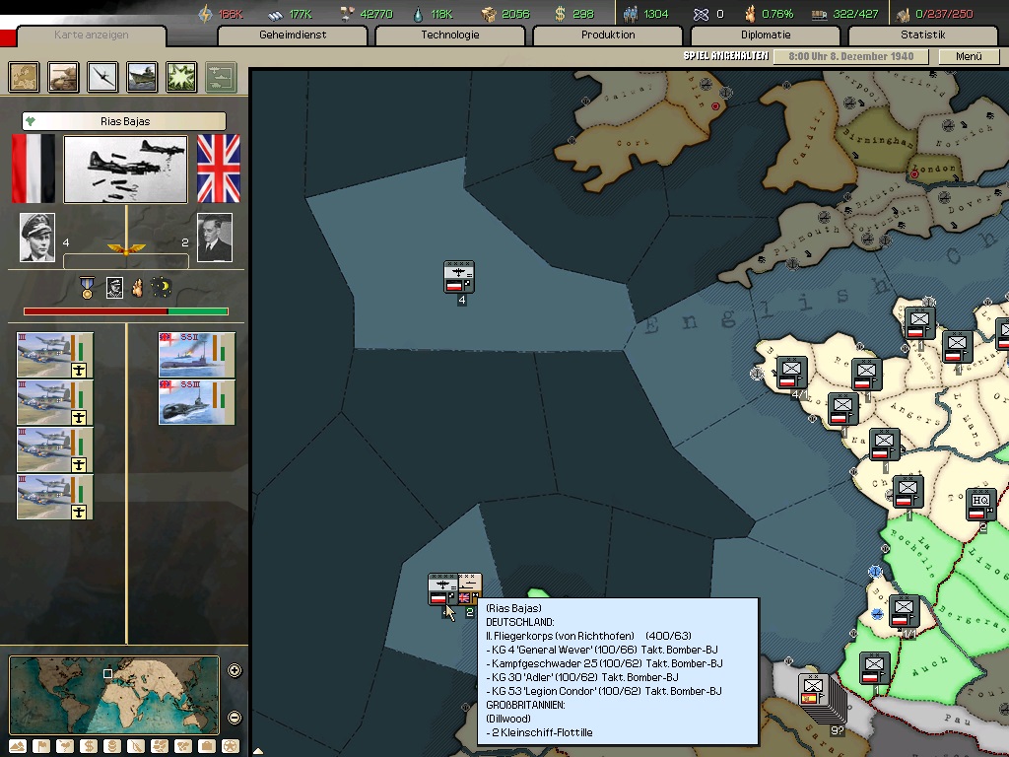Image resolution: width=1009 pixels, height=757 pixels.
Task: Click the date display 8. Dezember 1940
Action: click(x=850, y=56)
